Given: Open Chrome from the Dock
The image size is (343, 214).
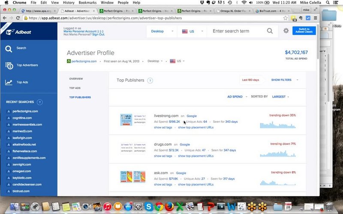Looking at the screenshot, I should pyautogui.click(x=159, y=206).
